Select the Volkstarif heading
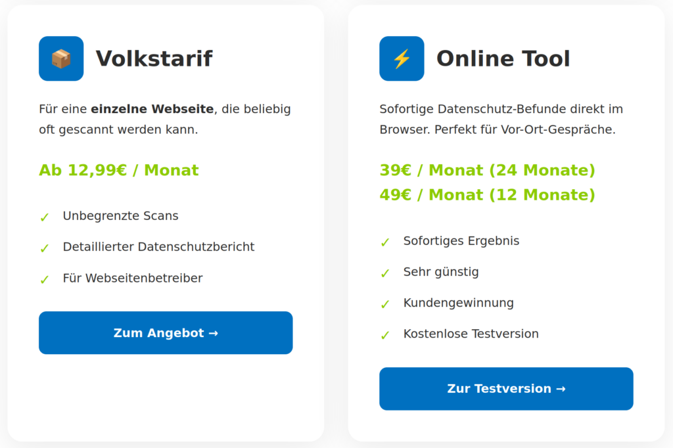This screenshot has height=448, width=673. tap(154, 58)
